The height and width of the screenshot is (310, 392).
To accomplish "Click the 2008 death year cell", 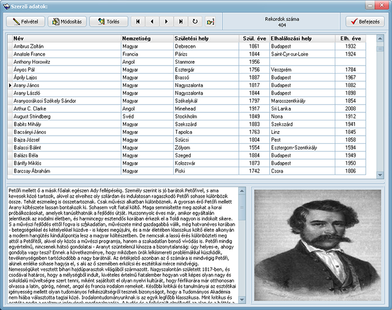I will tap(350, 109).
